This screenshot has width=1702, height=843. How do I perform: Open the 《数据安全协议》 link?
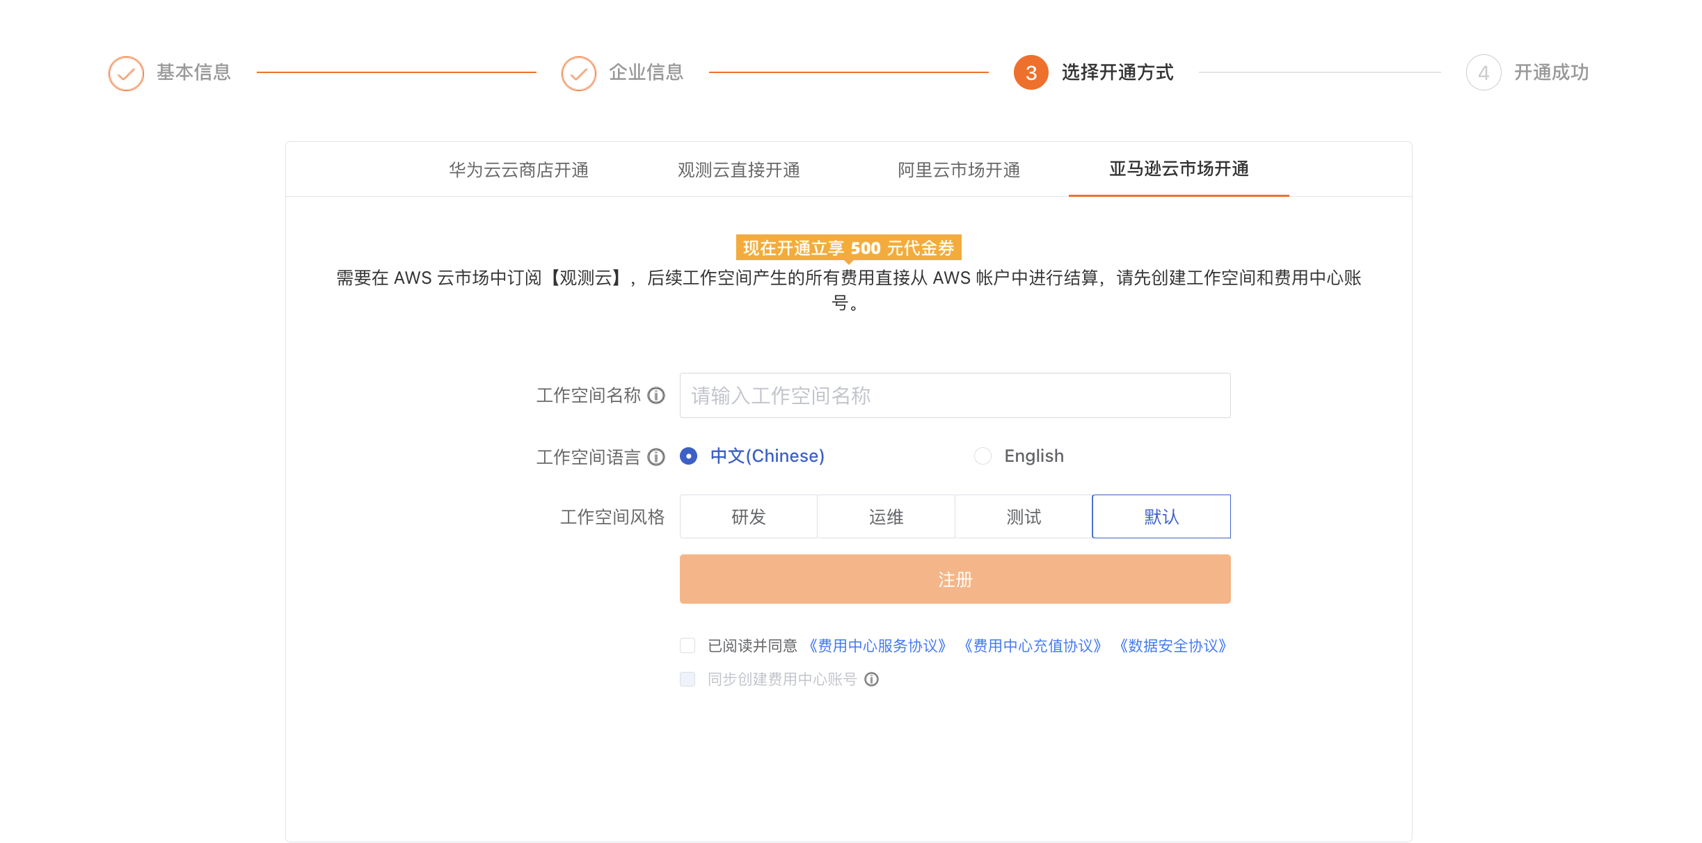click(x=1172, y=646)
